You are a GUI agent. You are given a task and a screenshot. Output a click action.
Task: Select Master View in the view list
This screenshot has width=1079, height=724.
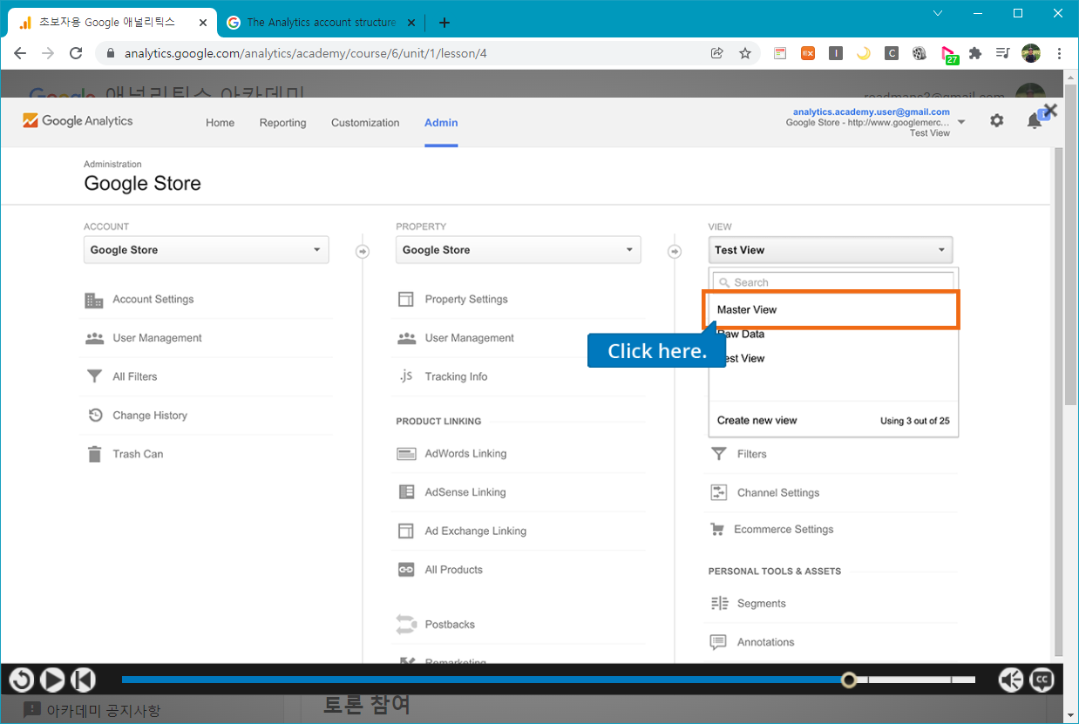click(831, 309)
